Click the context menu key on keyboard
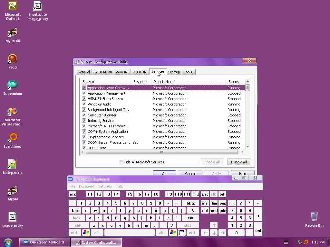 tap(182, 233)
